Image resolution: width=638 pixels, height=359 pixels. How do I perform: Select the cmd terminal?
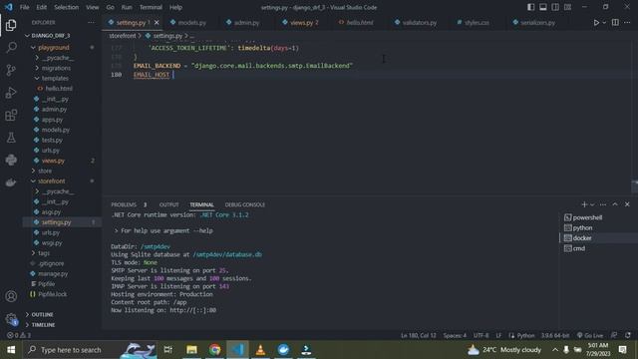pyautogui.click(x=578, y=248)
